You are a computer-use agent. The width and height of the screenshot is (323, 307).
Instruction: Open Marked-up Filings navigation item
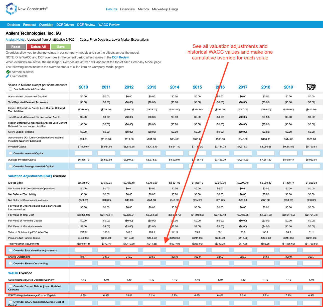(165, 9)
